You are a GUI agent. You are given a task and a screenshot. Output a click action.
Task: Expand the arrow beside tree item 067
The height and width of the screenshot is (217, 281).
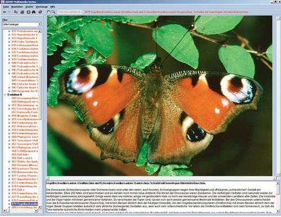point(9,162)
